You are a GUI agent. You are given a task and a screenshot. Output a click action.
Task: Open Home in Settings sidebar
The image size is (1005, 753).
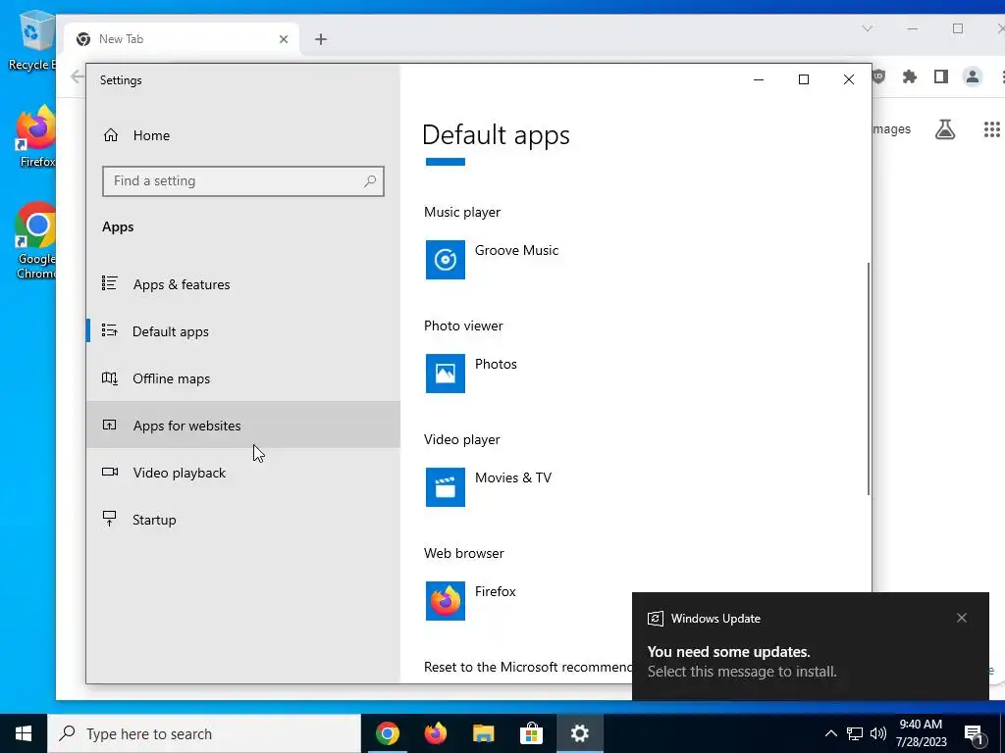tap(243, 135)
